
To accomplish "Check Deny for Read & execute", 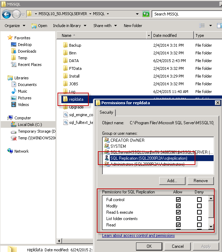I will coord(199,212).
